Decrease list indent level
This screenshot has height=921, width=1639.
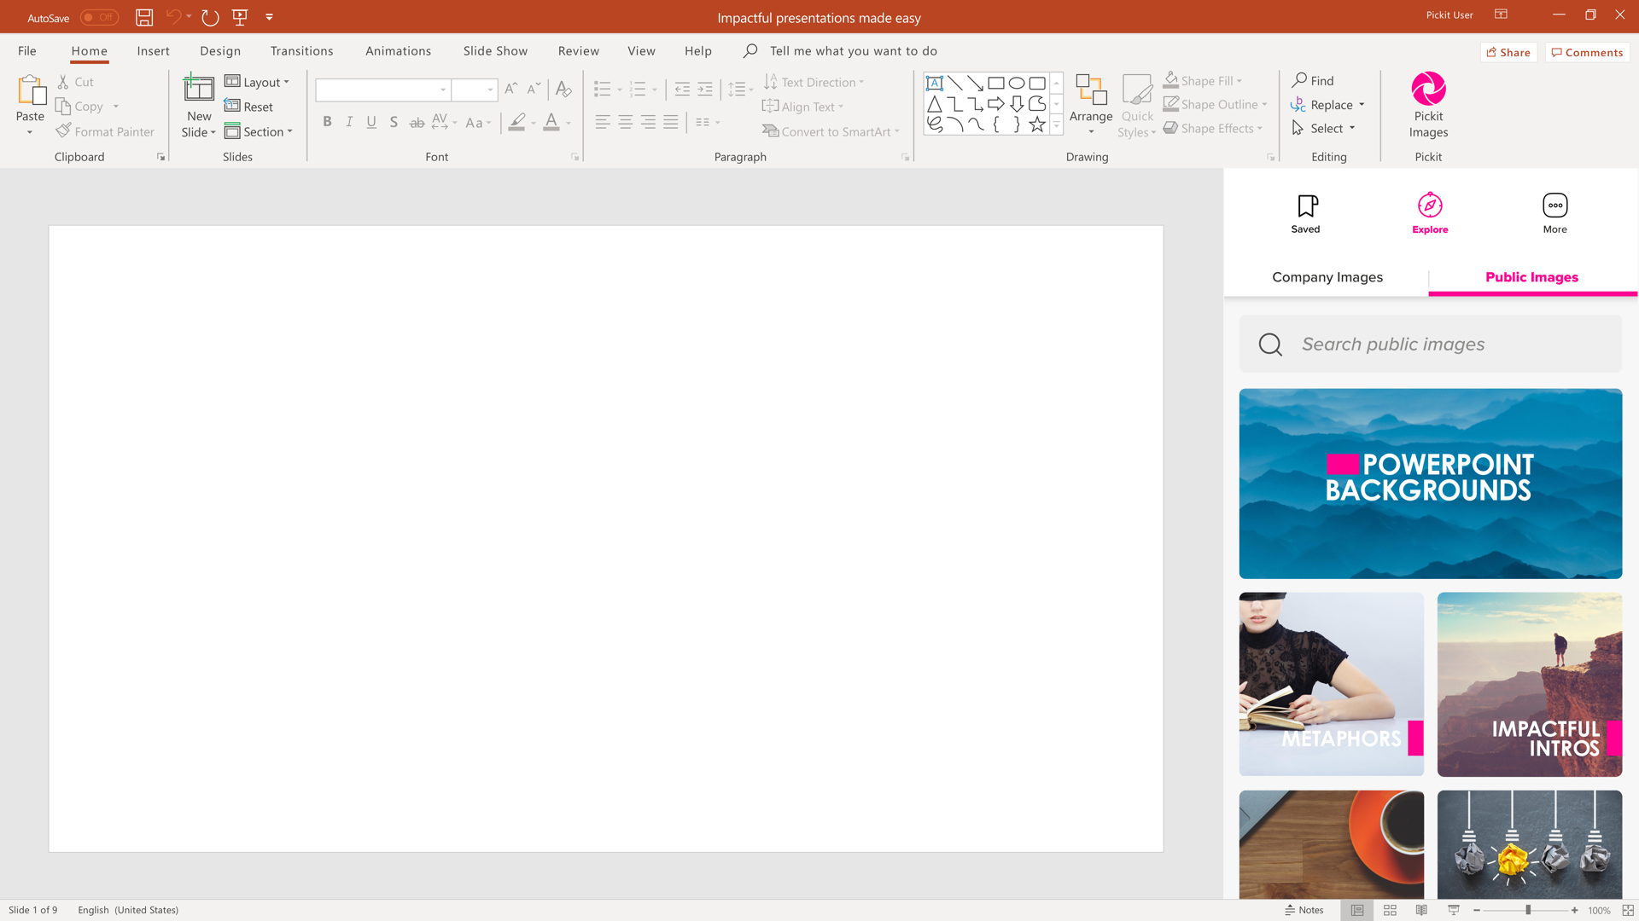point(682,89)
